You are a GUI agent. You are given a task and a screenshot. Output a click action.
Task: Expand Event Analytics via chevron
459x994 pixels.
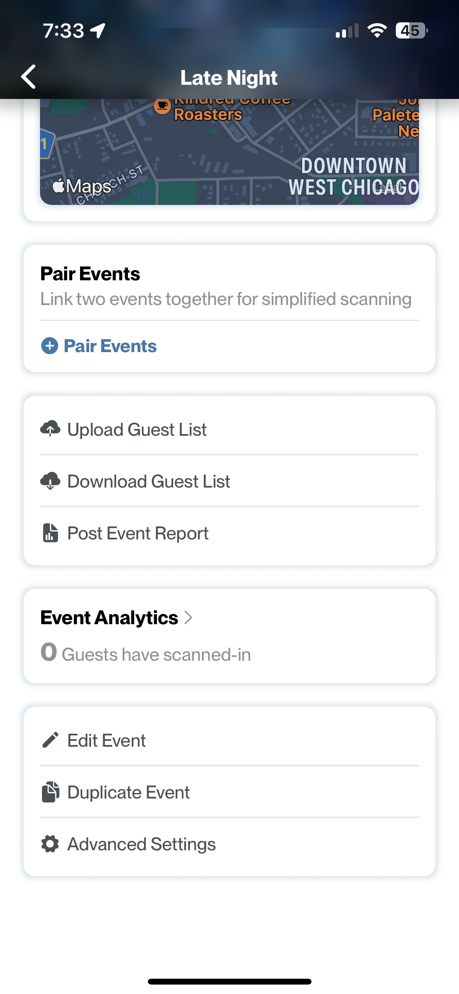188,618
